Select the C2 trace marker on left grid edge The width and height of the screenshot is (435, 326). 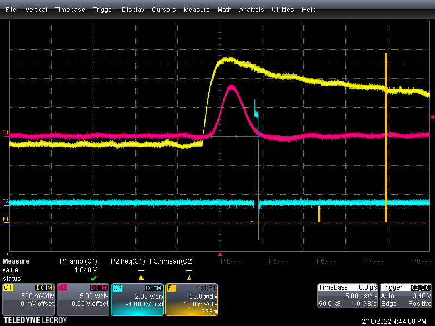point(5,133)
